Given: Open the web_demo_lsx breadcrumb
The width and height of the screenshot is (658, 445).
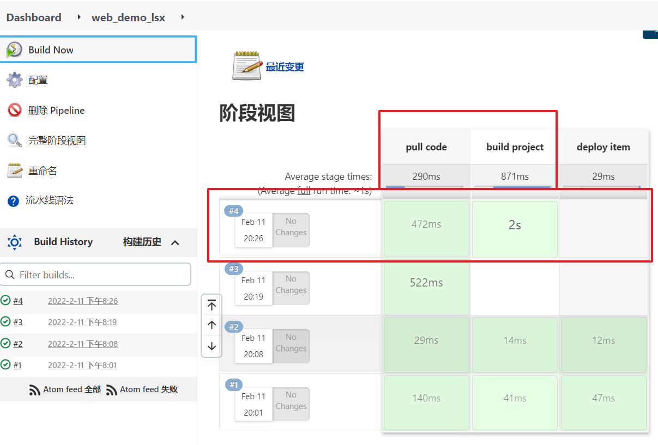Looking at the screenshot, I should (128, 17).
